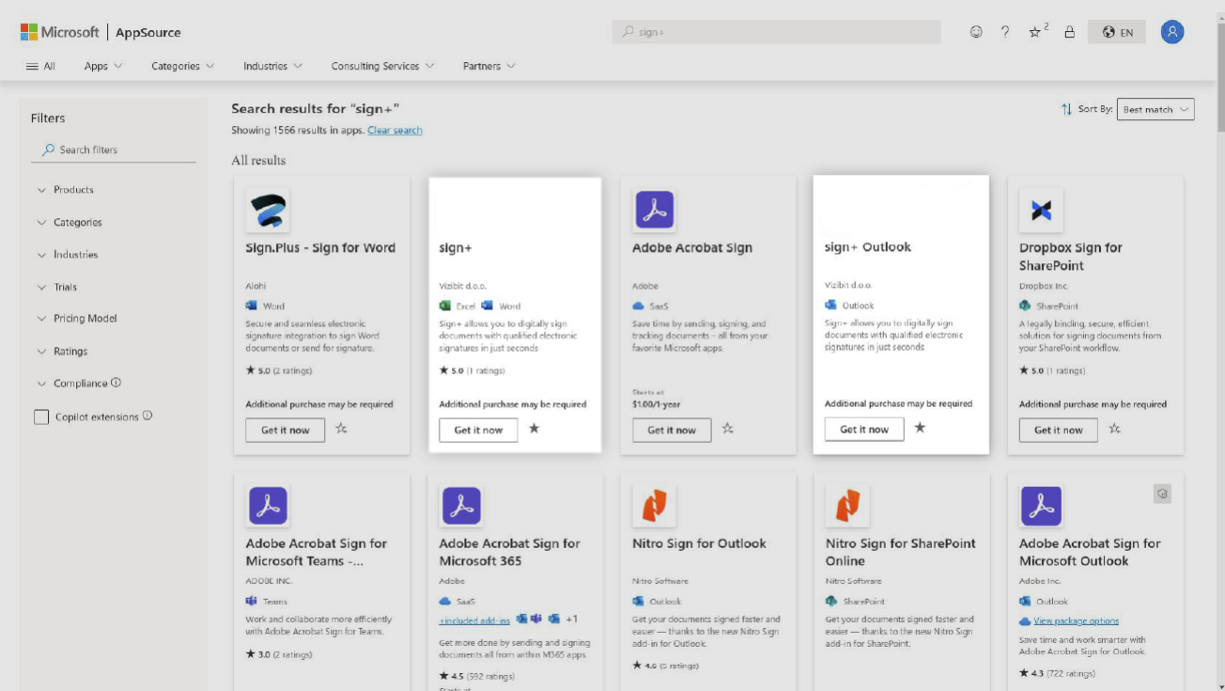Open the Consulting Services menu
Screen dimensions: 1225x691
tap(382, 66)
